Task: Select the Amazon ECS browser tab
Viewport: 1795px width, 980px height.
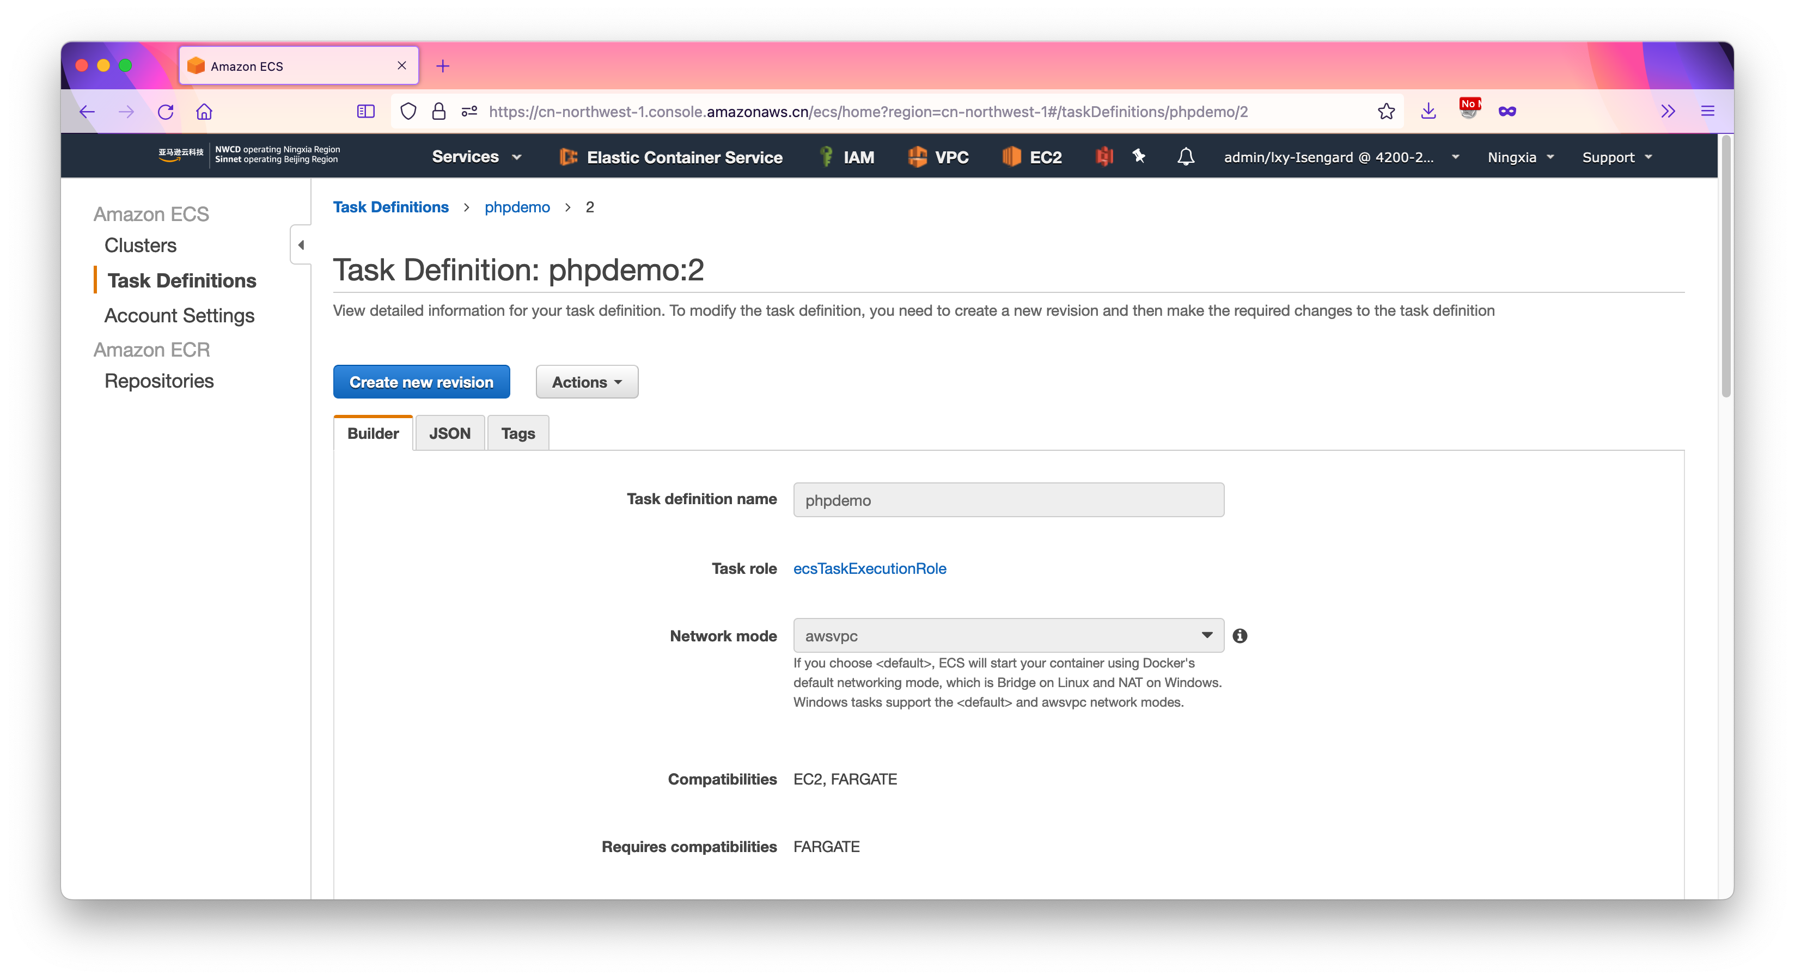Action: pos(299,66)
